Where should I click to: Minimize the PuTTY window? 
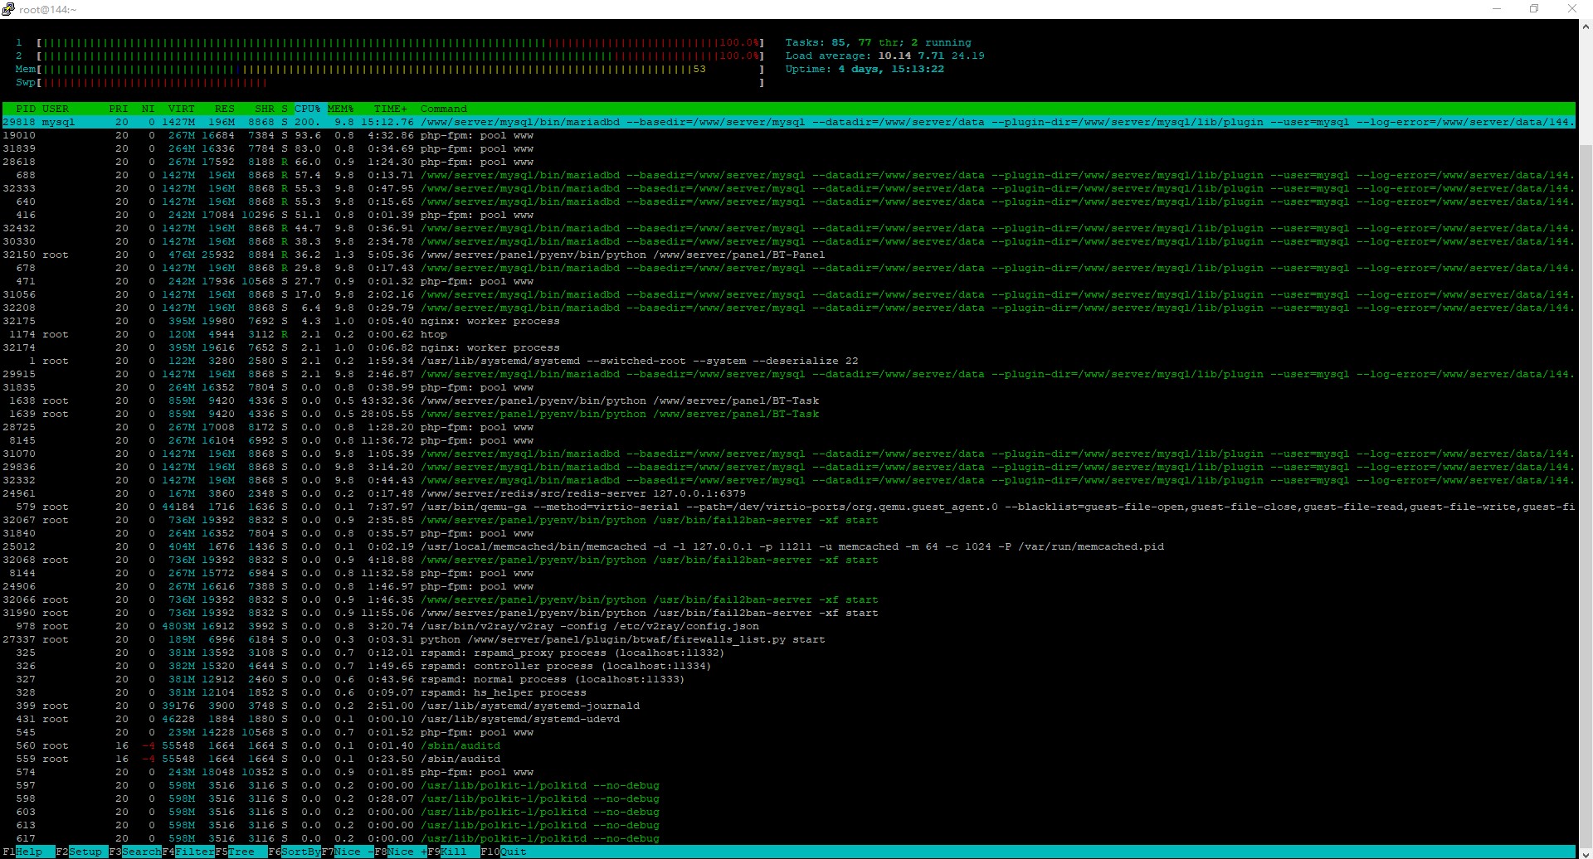(1497, 9)
